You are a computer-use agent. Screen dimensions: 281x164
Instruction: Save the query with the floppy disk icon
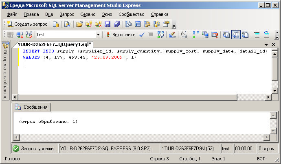click(x=108, y=24)
